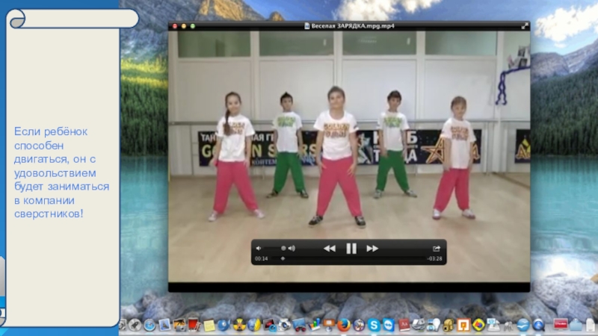Rewind the video with the double-left arrows
This screenshot has width=598, height=336.
click(x=330, y=249)
